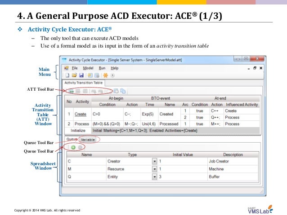Click the app icon left of File menu
This screenshot has height=215, width=287.
(x=66, y=68)
